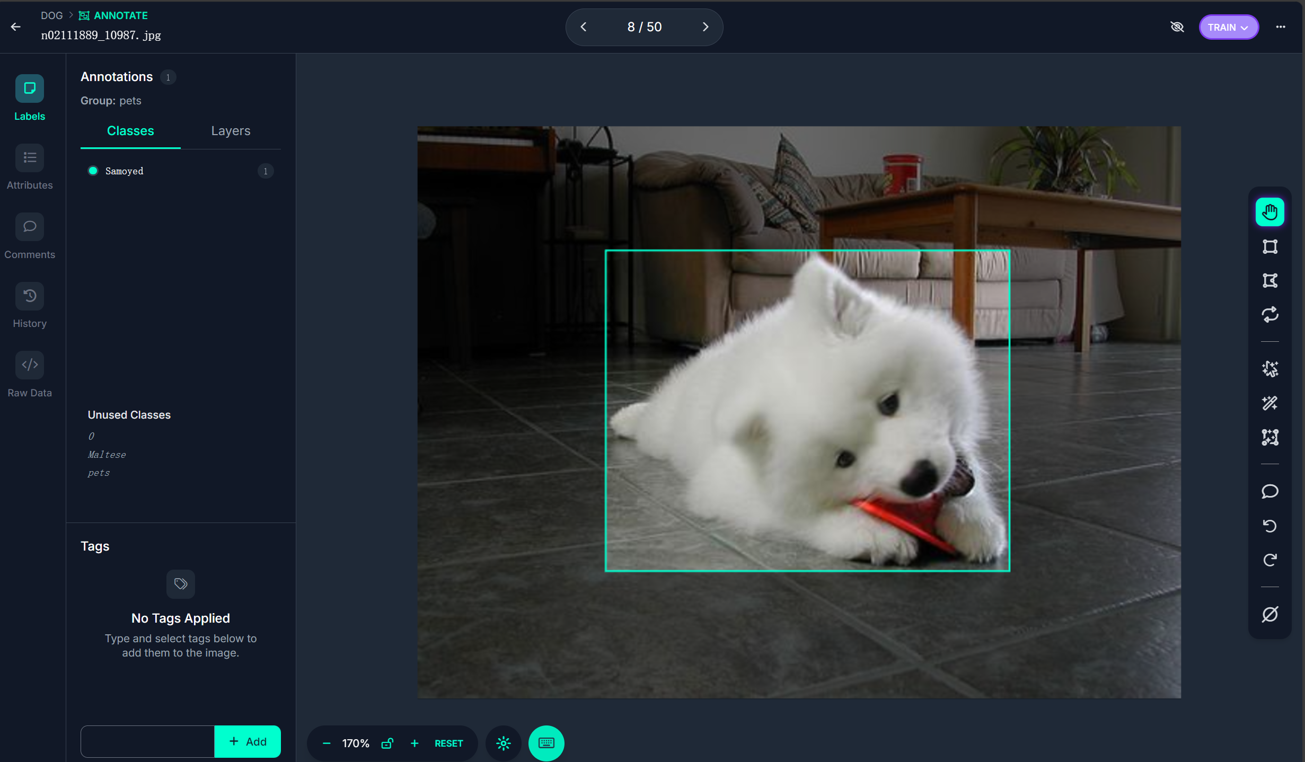Open the TRAIN split dropdown
Screen dimensions: 1305x762
coord(1228,27)
